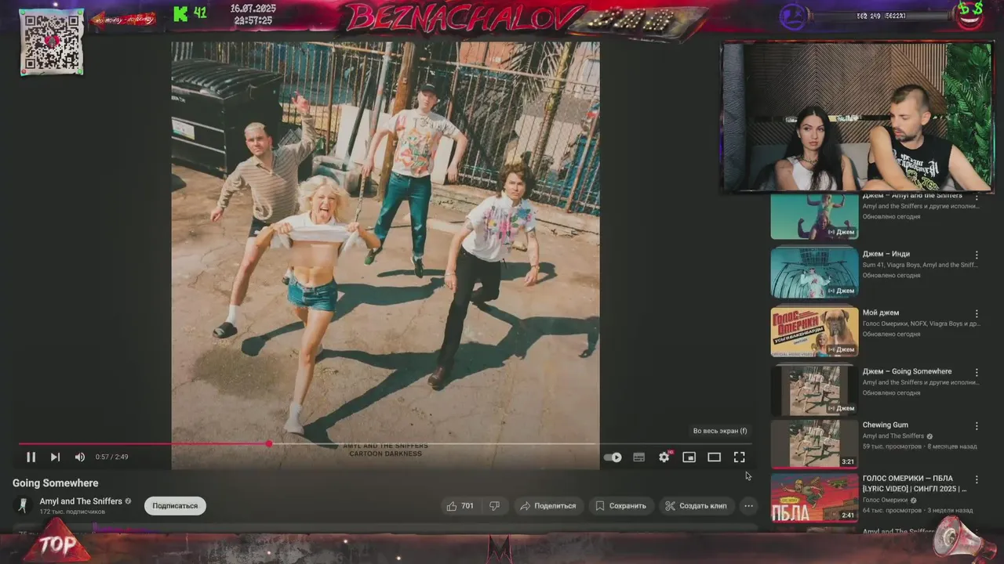Click the Джем – Going Somewhere title

click(907, 371)
